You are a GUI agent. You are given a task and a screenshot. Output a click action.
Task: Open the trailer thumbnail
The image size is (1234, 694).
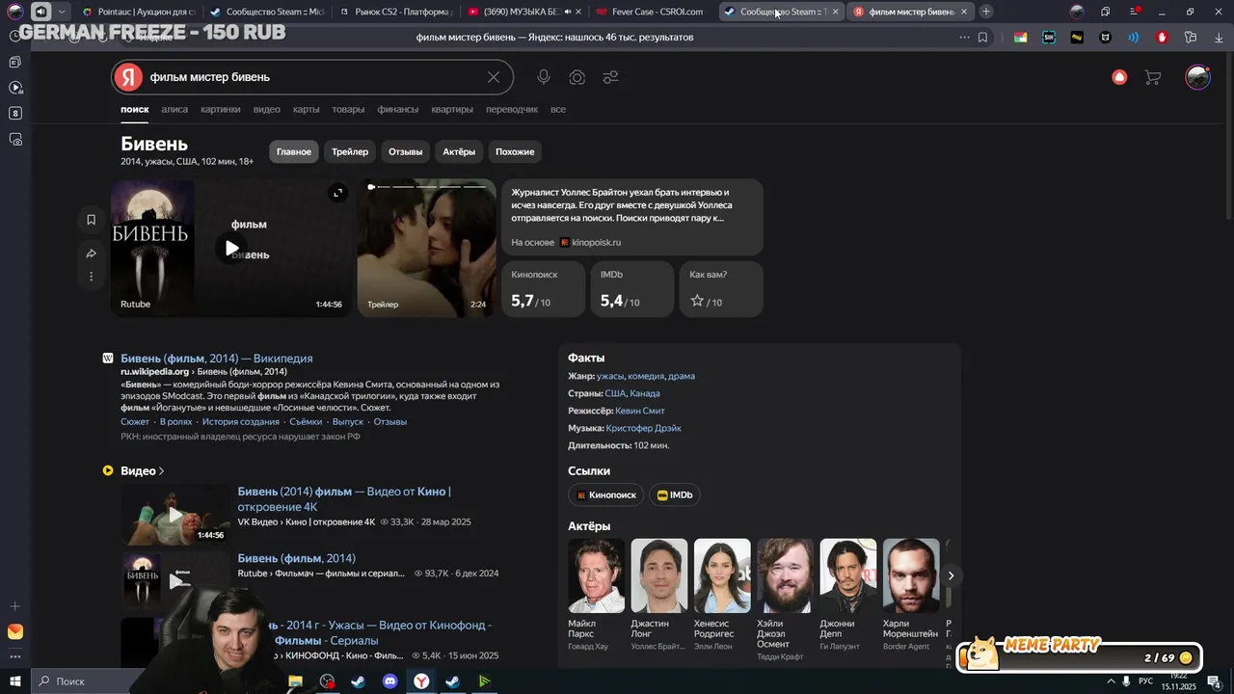click(427, 248)
